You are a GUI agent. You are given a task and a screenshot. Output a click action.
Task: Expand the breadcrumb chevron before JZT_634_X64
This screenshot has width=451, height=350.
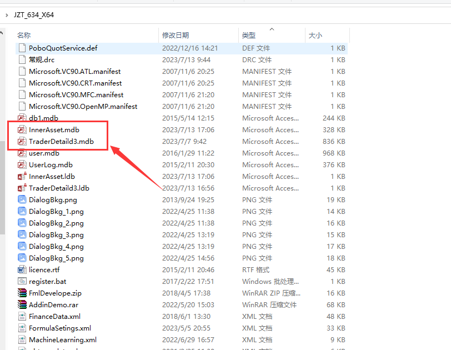coord(7,15)
